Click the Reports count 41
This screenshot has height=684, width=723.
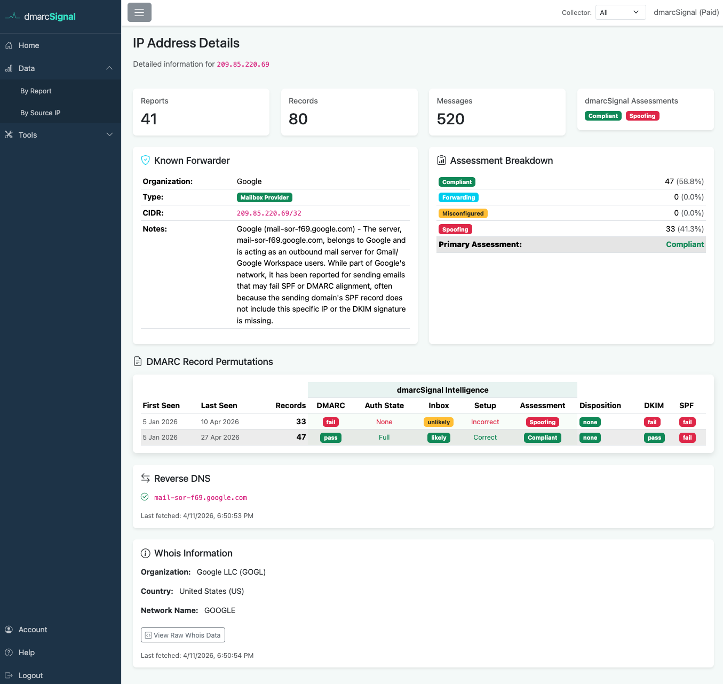click(149, 119)
